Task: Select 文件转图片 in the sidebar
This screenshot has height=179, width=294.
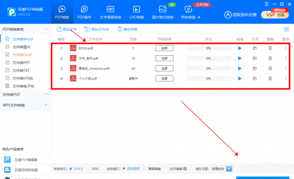Action: pos(21,47)
